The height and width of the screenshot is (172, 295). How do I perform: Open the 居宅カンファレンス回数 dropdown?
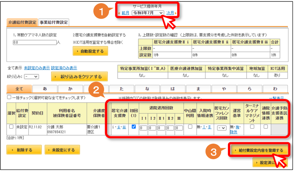222,128
